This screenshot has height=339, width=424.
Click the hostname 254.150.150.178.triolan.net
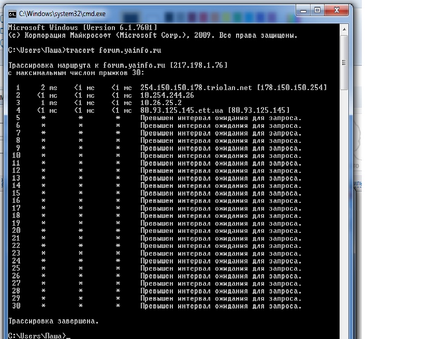click(x=196, y=87)
